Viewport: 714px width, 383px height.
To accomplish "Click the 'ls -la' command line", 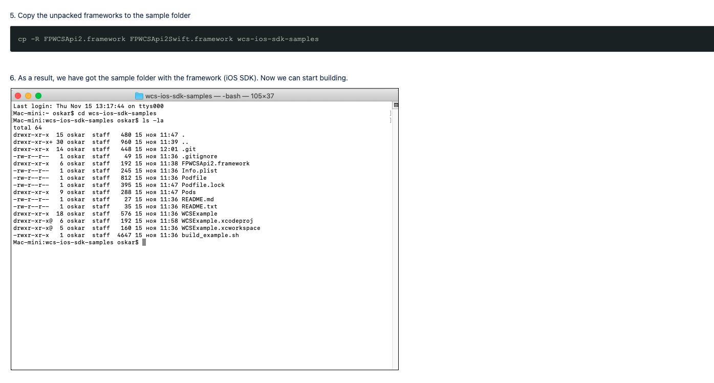I will coord(89,120).
